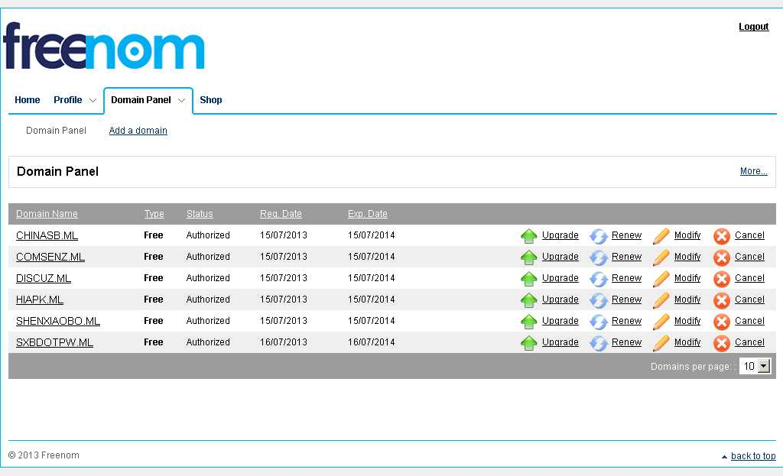The image size is (783, 476).
Task: Expand the Profile menu chevron
Action: [93, 100]
